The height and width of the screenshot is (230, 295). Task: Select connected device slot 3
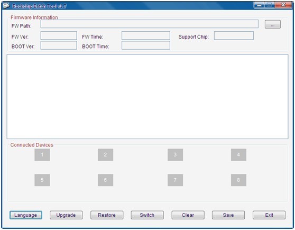(x=175, y=155)
